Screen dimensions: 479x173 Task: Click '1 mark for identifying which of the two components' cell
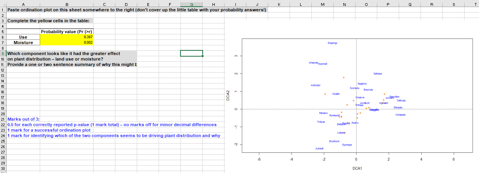[114, 136]
